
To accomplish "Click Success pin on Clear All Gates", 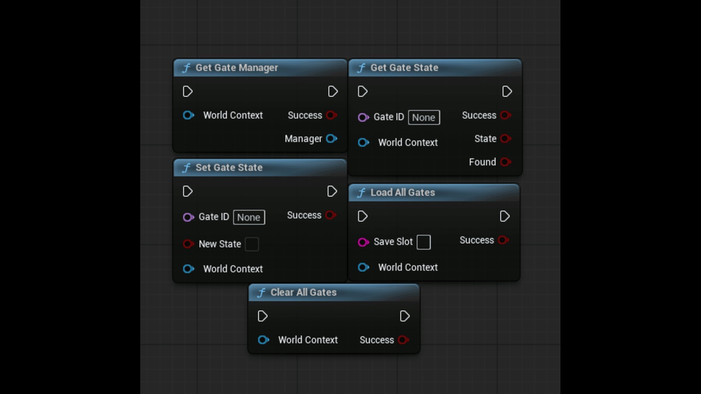I will click(x=403, y=340).
